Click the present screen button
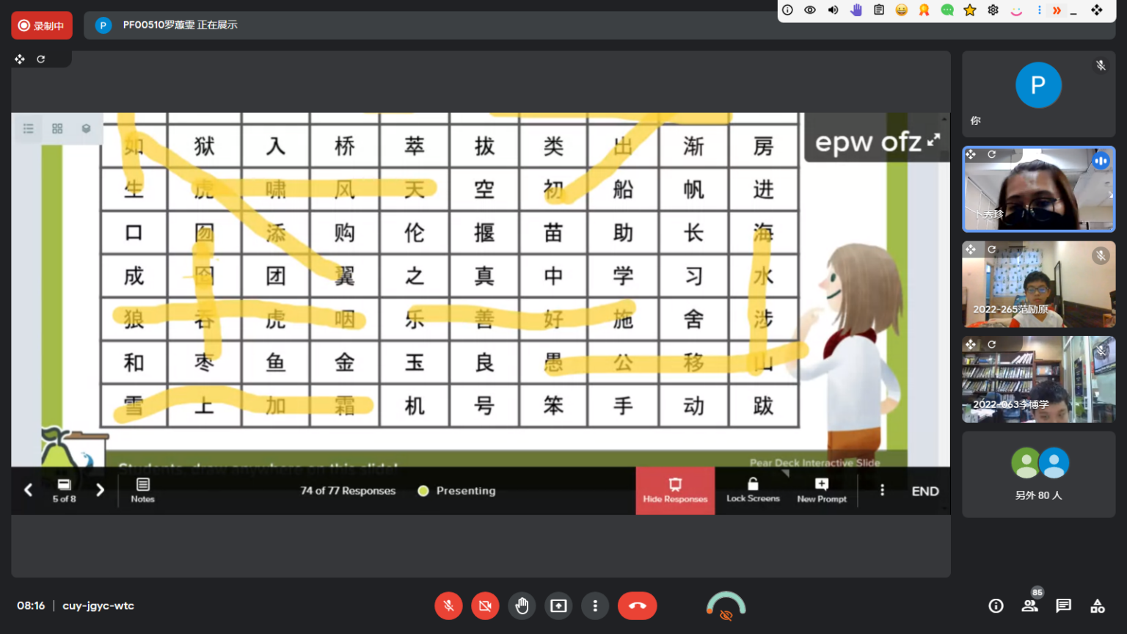This screenshot has height=634, width=1127. click(558, 606)
